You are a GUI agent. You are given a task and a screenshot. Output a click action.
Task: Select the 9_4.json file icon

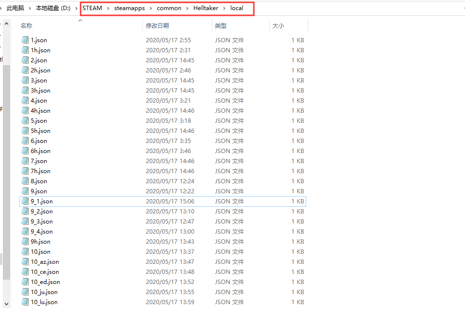[x=25, y=232]
